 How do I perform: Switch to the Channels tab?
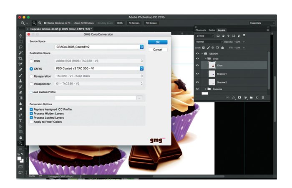click(201, 30)
